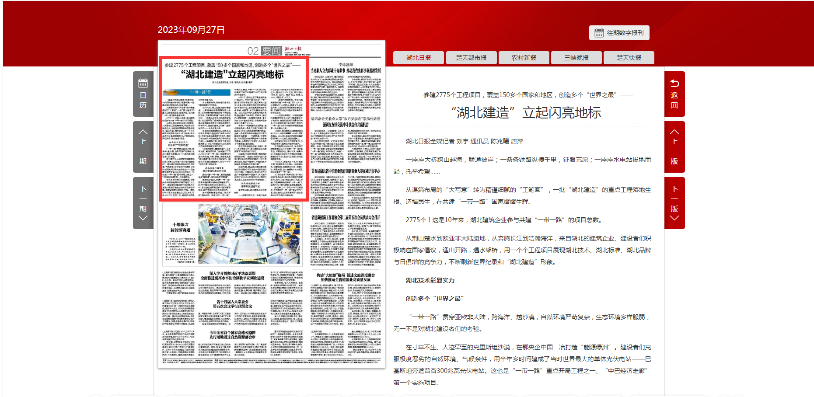This screenshot has width=814, height=397.
Task: Open the 往期数字报刊 past issues archive
Action: click(619, 33)
